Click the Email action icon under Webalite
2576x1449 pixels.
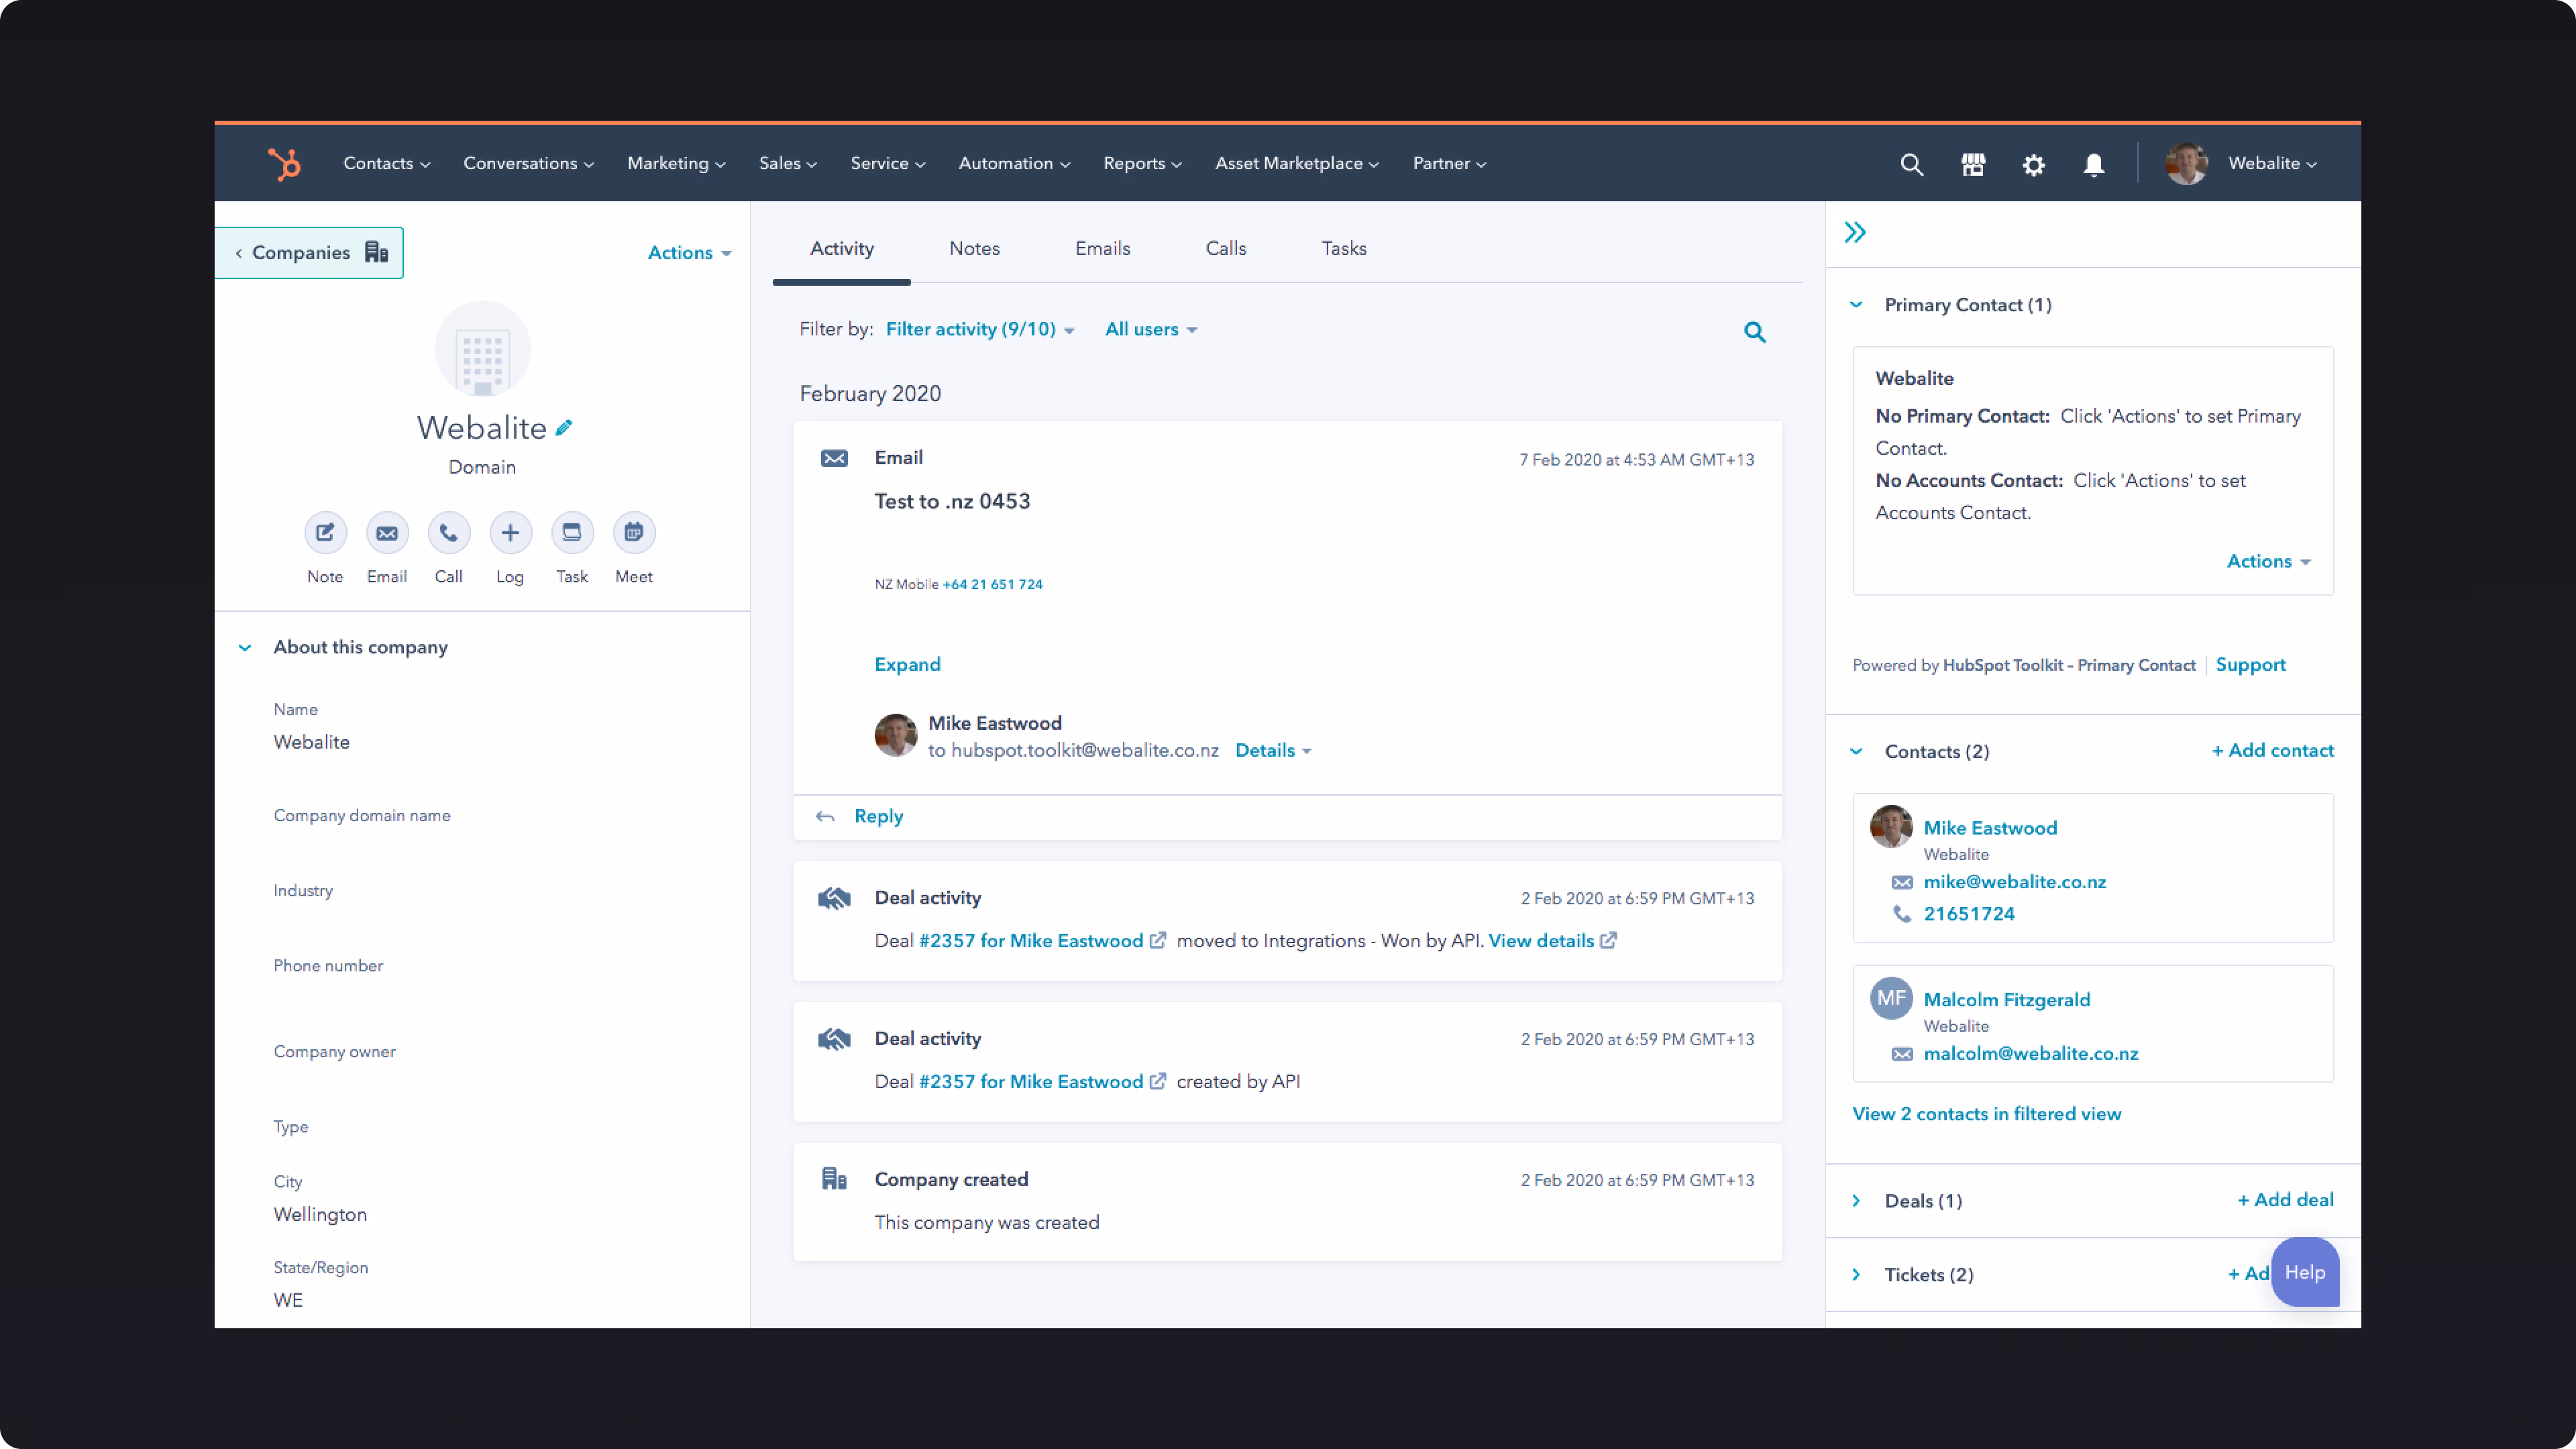click(387, 533)
